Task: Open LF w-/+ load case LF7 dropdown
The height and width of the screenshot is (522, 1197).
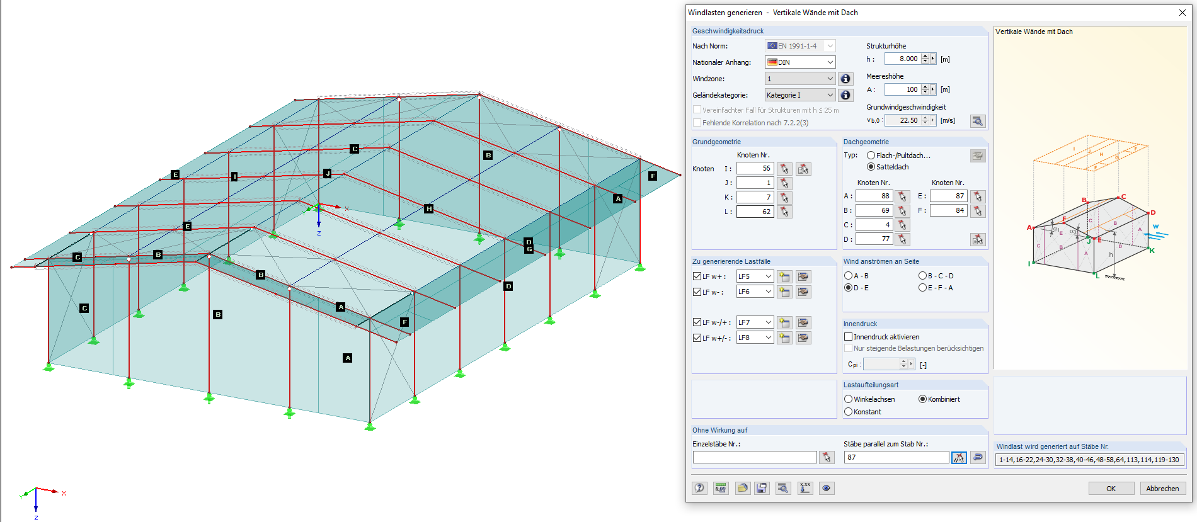Action: point(755,322)
